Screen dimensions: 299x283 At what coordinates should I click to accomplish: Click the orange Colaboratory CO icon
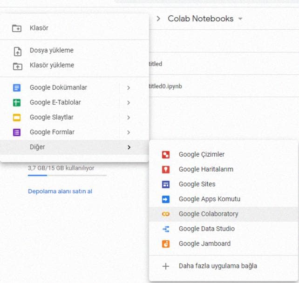pos(166,214)
